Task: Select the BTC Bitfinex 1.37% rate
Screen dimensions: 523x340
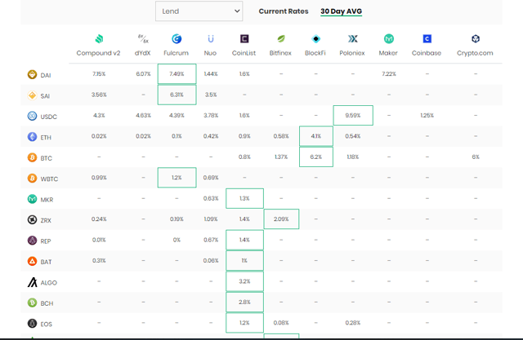Action: [x=281, y=157]
